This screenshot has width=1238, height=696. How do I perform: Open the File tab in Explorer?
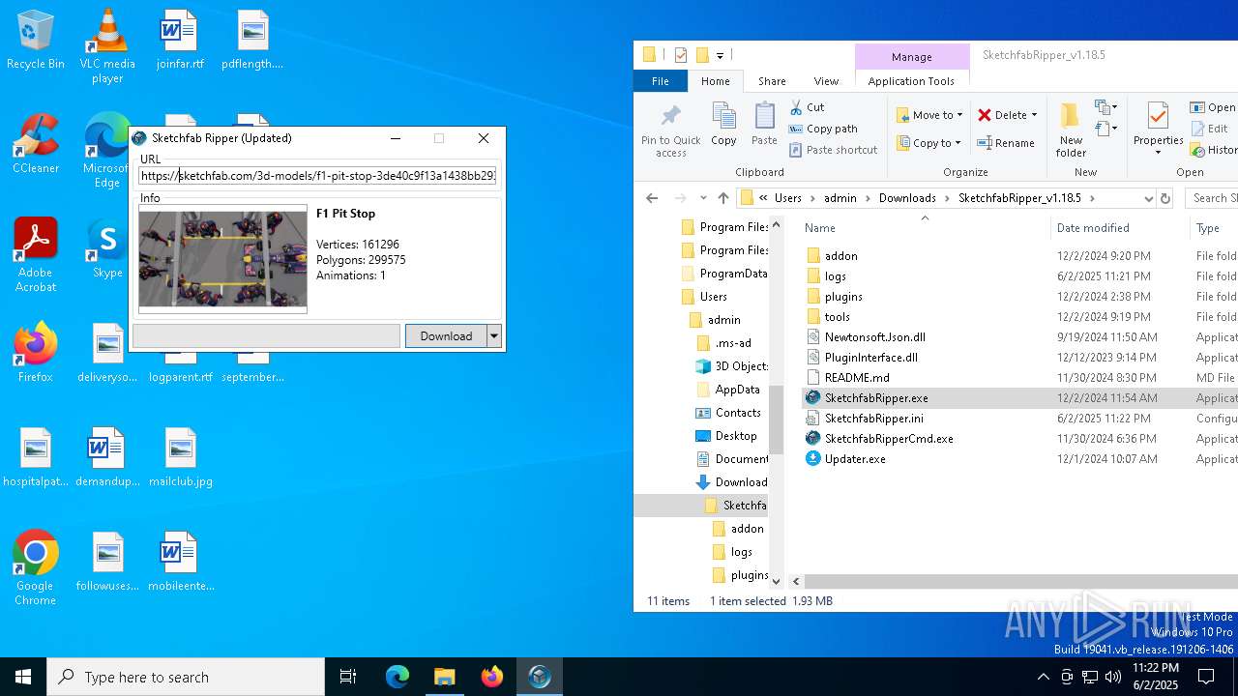[661, 81]
